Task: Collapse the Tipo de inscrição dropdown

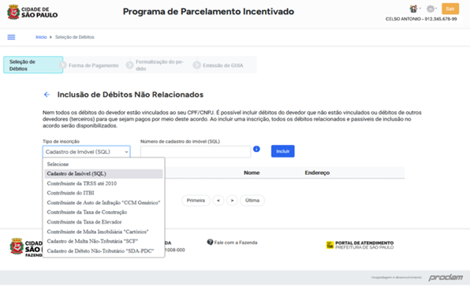Action: [86, 152]
